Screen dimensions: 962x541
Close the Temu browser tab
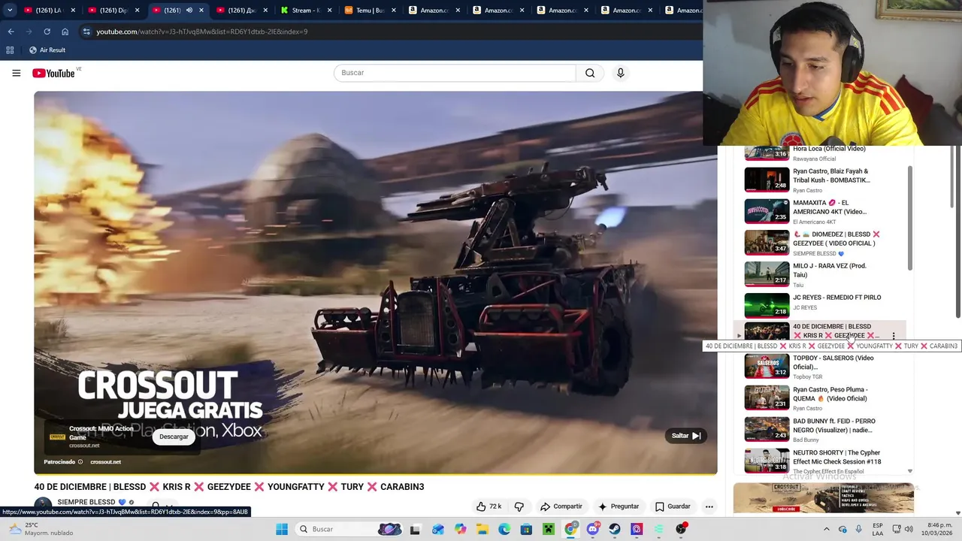(395, 11)
